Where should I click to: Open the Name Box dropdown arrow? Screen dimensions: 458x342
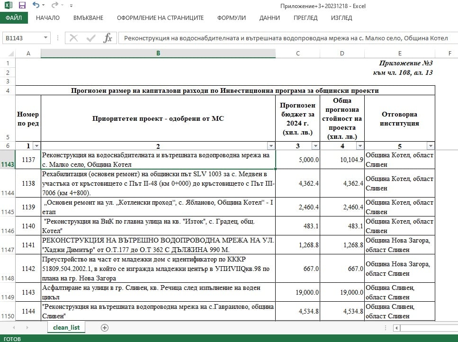click(46, 38)
